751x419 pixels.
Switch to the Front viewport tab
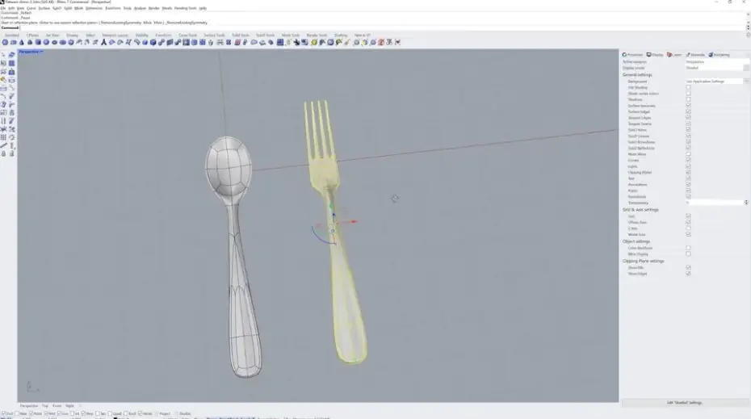tap(57, 405)
